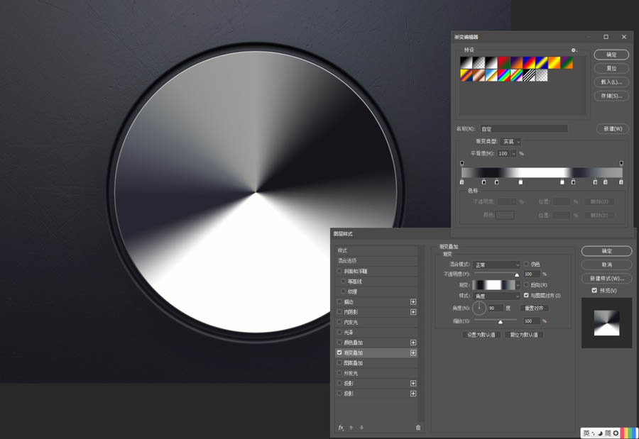The width and height of the screenshot is (639, 439).
Task: Uncheck the 预览 preview checkbox
Action: coord(594,290)
